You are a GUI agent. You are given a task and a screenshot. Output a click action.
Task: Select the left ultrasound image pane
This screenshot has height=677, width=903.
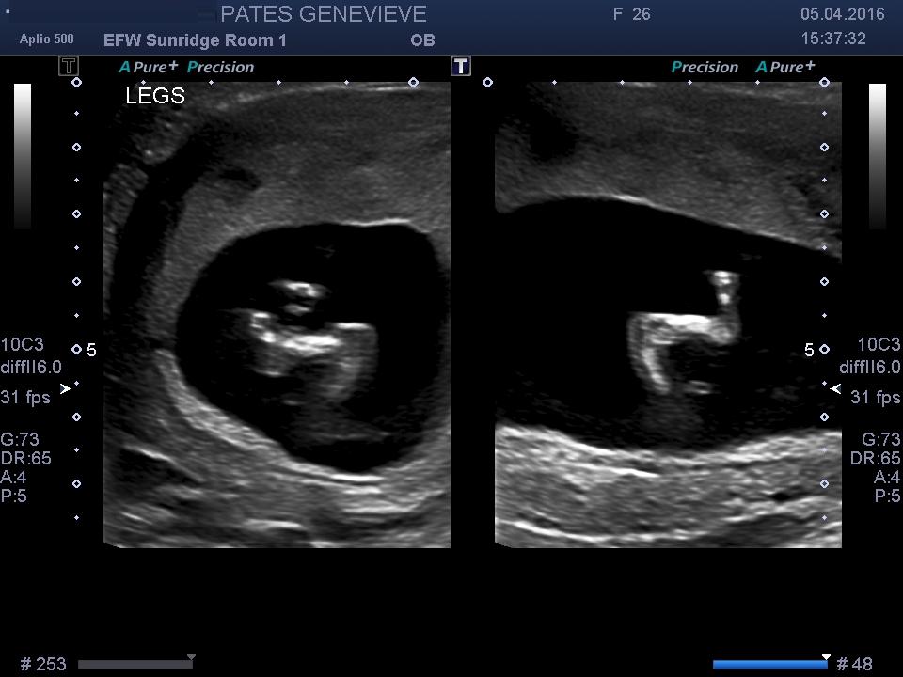(277, 315)
